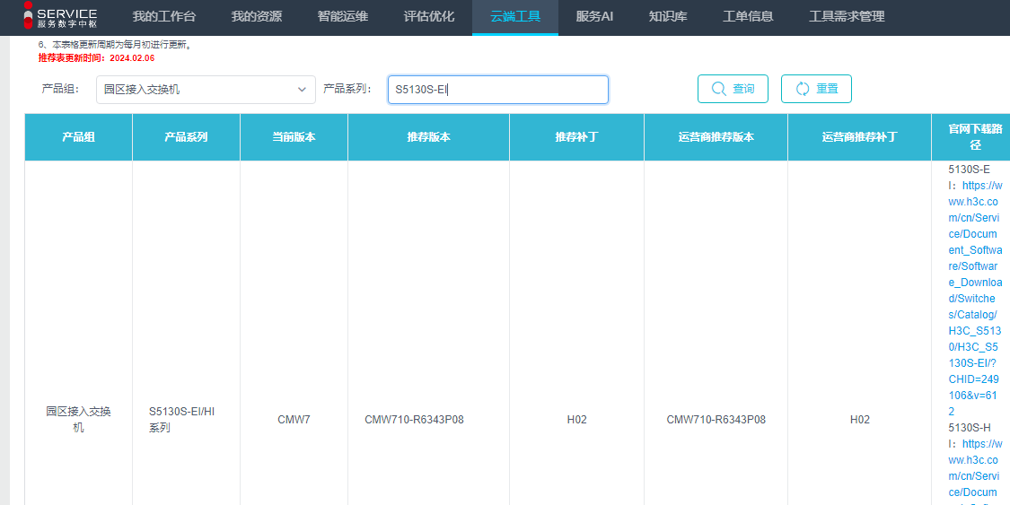
Task: Click the 产品组 dropdown chevron arrow
Action: (302, 90)
